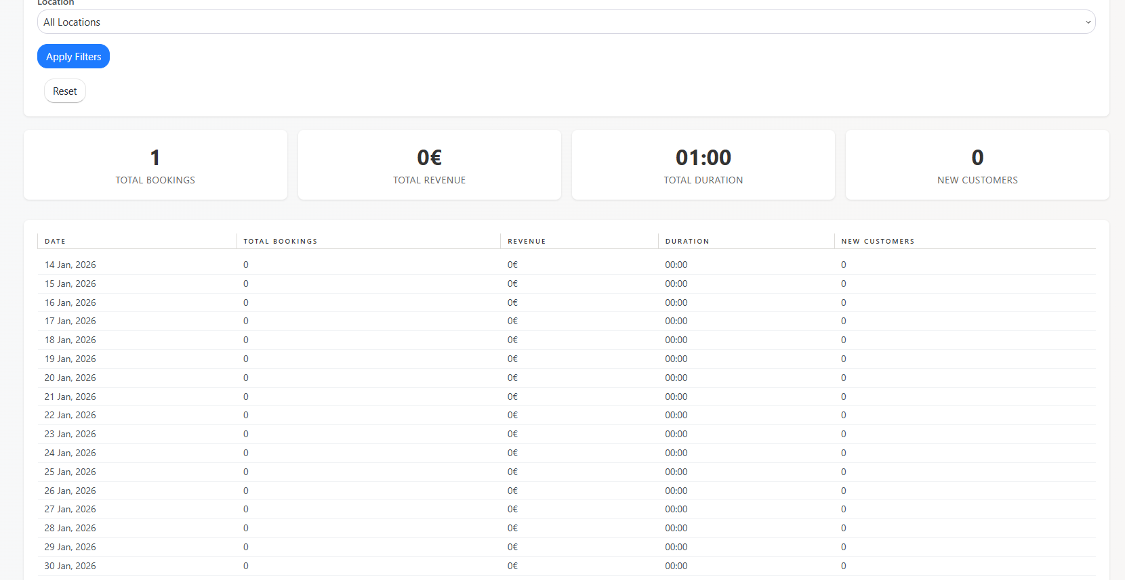This screenshot has width=1125, height=580.
Task: Click the Revenue column header
Action: point(527,242)
